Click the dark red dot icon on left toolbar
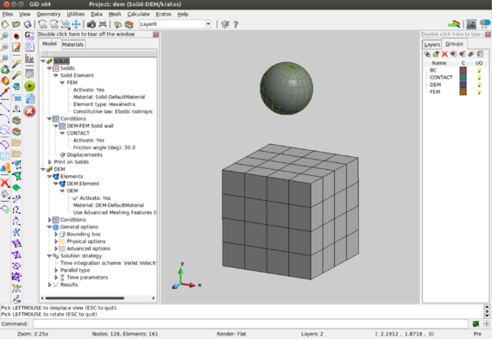 [16, 36]
